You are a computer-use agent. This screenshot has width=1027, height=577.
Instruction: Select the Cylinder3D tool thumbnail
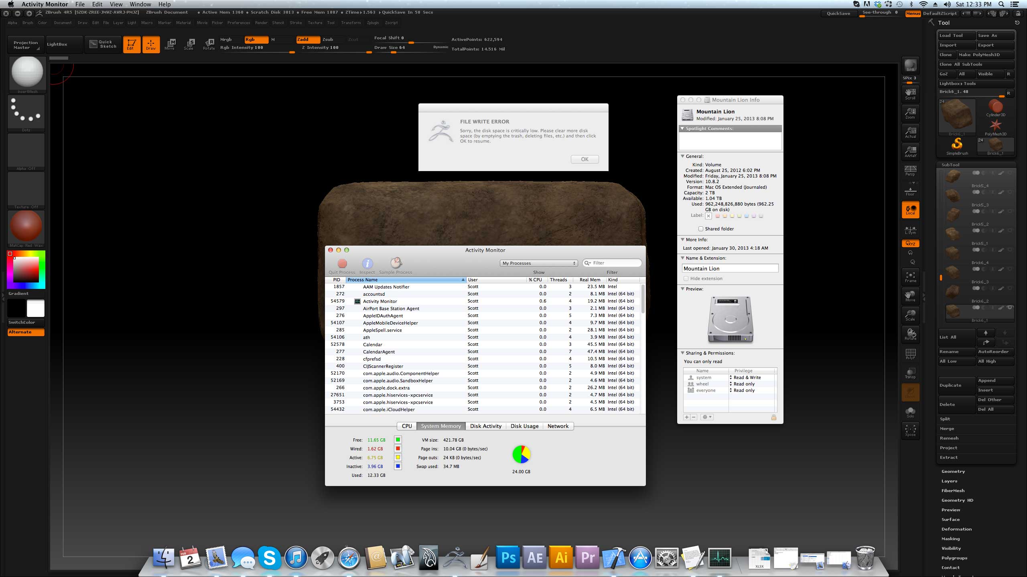(x=996, y=108)
